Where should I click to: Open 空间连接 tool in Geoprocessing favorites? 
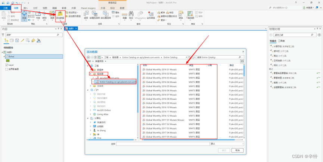(280, 60)
